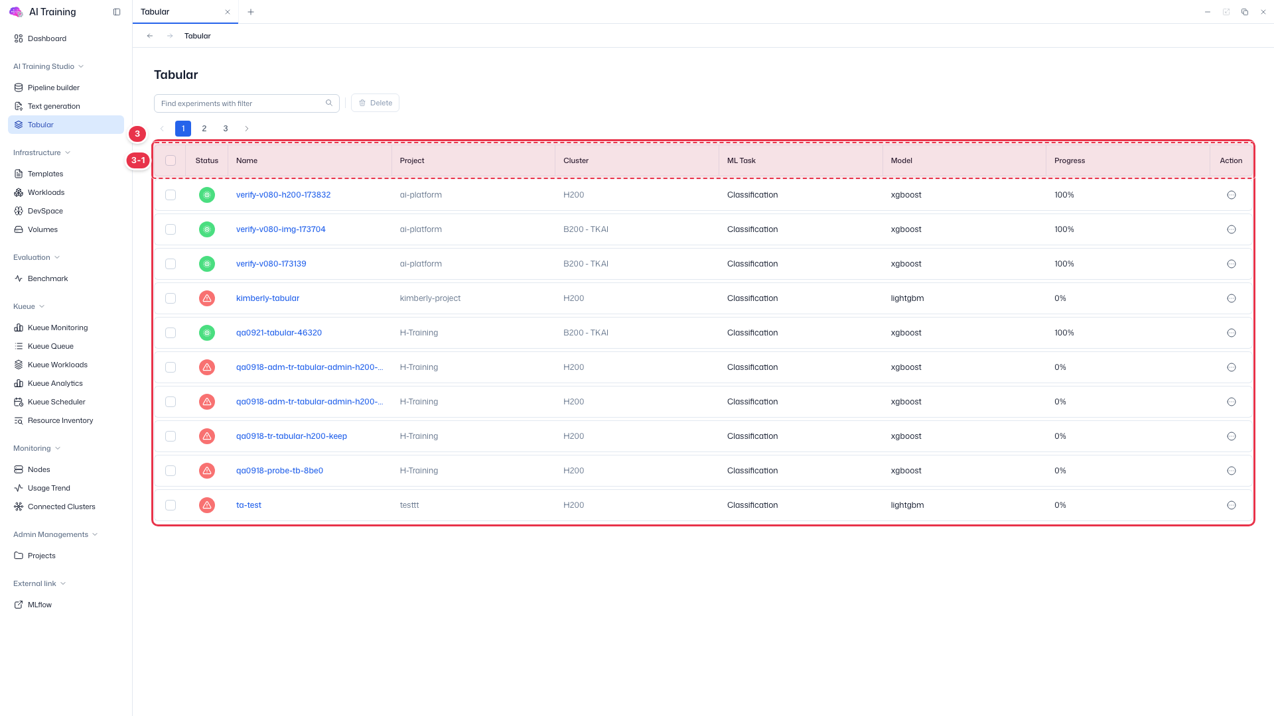Open Benchmark evaluation
Image resolution: width=1274 pixels, height=716 pixels.
tap(48, 278)
